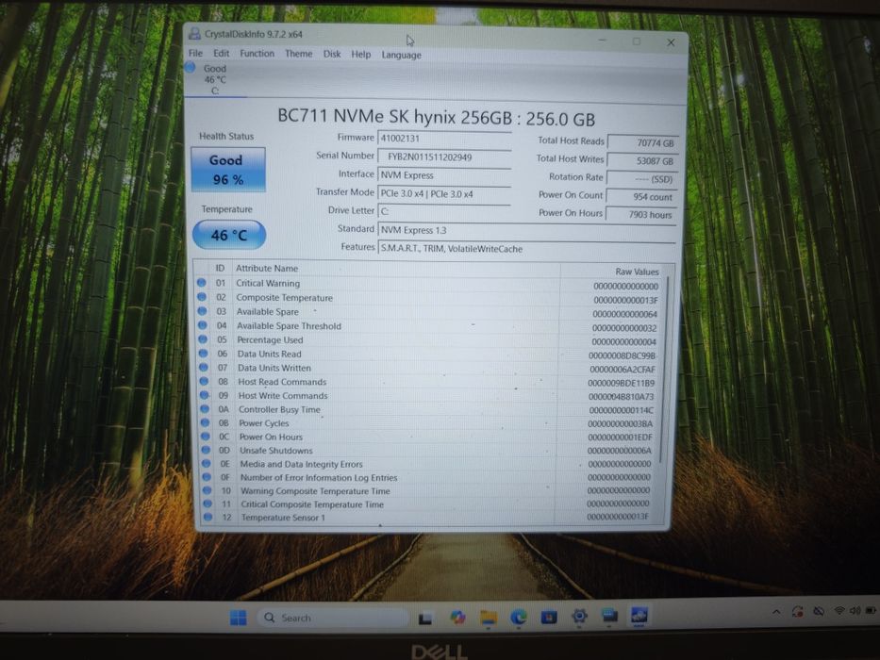880x660 pixels.
Task: Click the Total Host Writes value 53087 GB
Action: [642, 161]
